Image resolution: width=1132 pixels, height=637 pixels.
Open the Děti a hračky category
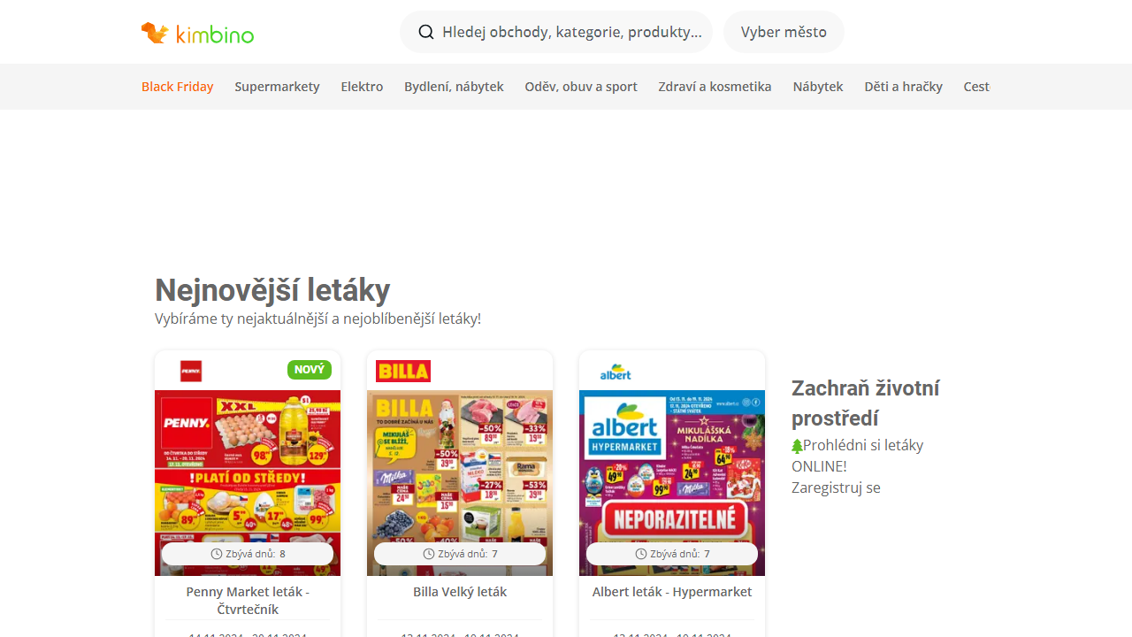click(x=903, y=87)
